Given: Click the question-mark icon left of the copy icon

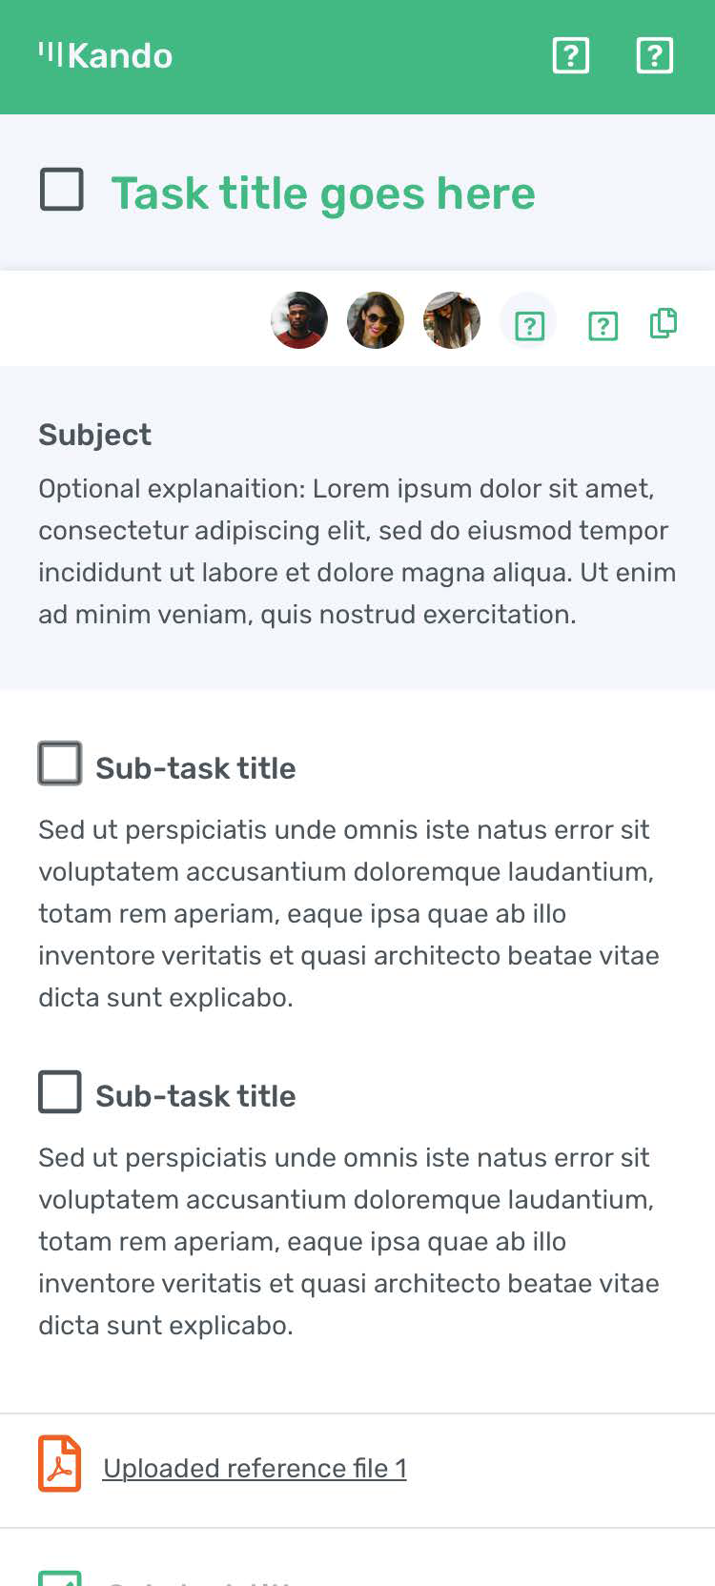Looking at the screenshot, I should [x=603, y=326].
